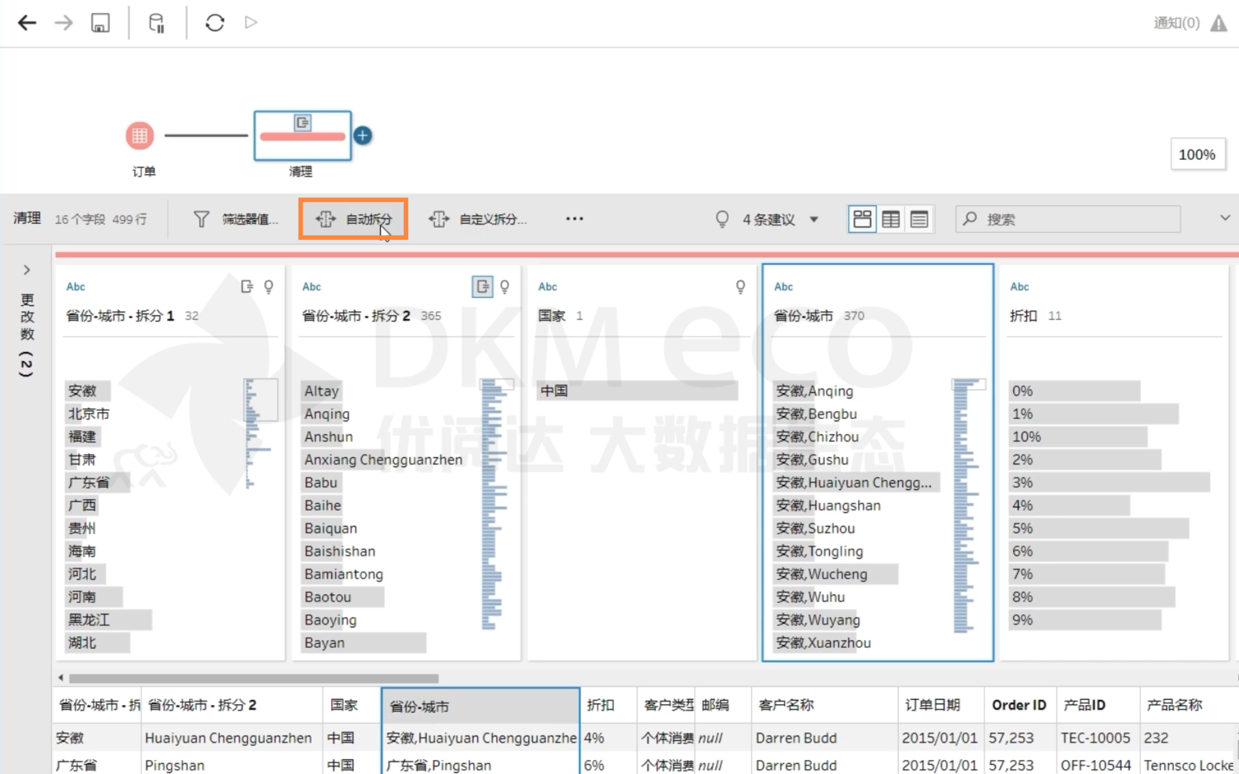
Task: Open the three-dot more options menu
Action: tap(574, 219)
